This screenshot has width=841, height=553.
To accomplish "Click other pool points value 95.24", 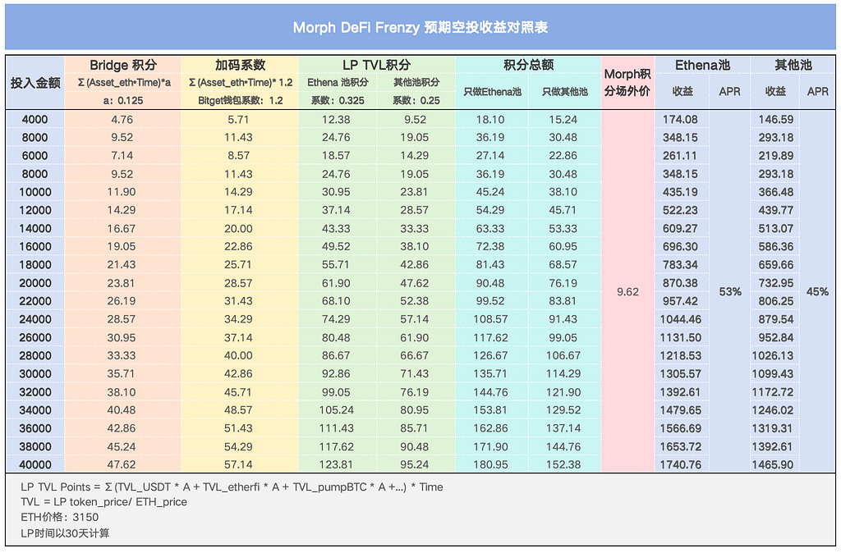I will [x=415, y=464].
